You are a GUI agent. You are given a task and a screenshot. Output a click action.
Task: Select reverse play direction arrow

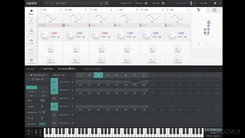[43, 87]
